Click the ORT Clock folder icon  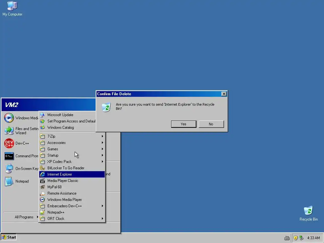(42, 219)
